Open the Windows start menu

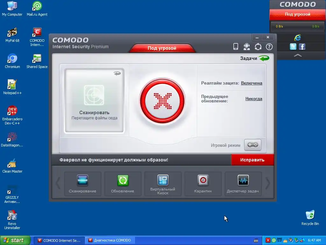pyautogui.click(x=15, y=240)
